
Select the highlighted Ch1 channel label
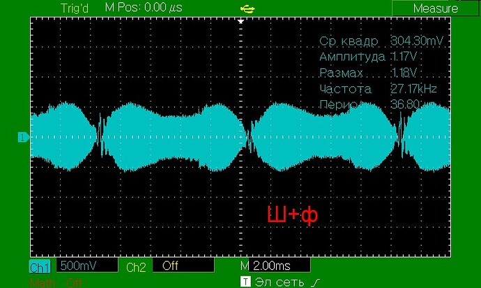39,266
